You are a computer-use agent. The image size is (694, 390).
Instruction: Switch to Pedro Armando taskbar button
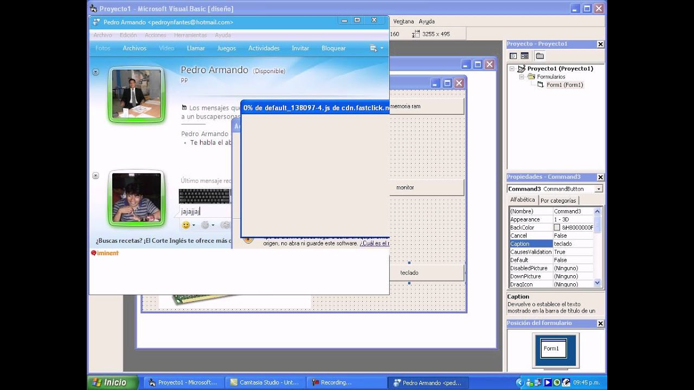pos(428,382)
